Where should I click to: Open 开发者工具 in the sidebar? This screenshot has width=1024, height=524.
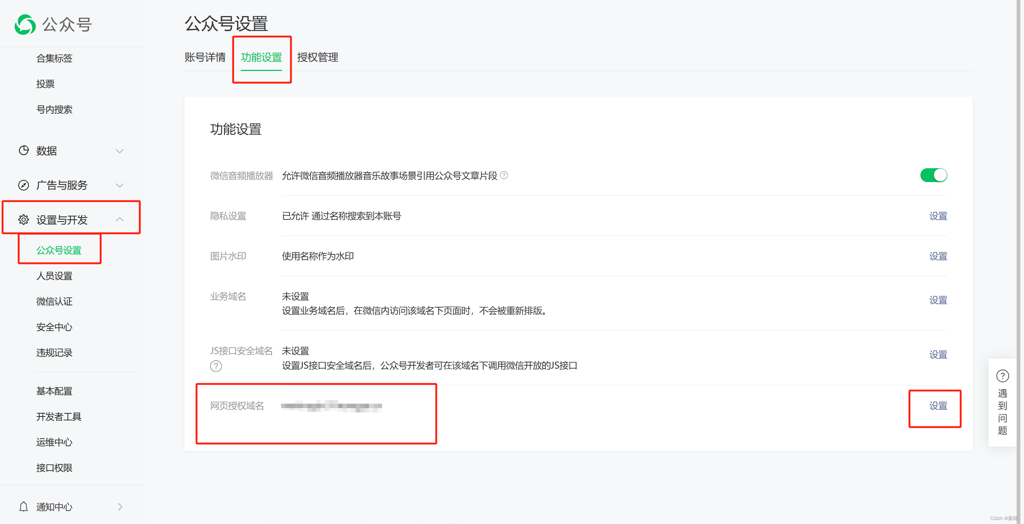59,417
